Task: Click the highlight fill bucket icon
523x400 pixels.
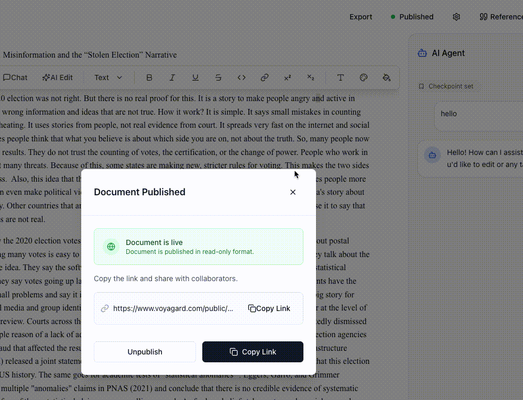Action: tap(387, 77)
